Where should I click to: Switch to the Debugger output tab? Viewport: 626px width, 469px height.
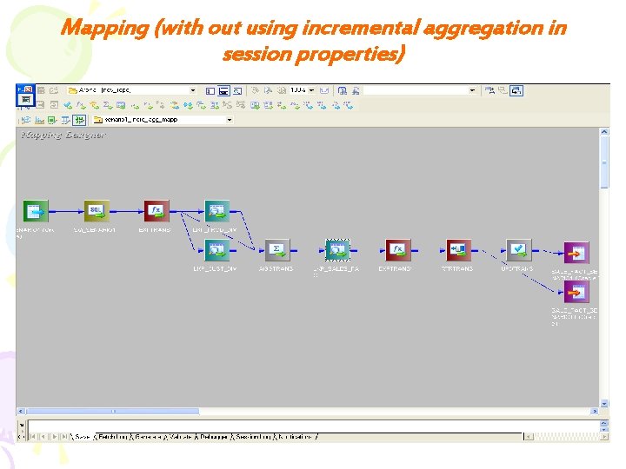pos(214,437)
